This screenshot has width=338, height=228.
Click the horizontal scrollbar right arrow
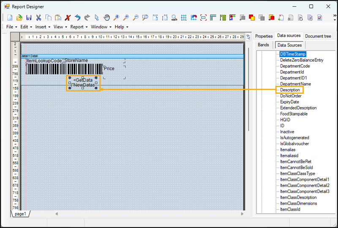click(x=242, y=214)
